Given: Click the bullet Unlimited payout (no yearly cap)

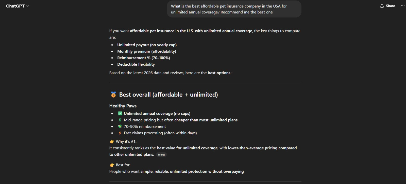Looking at the screenshot, I should (147, 45).
